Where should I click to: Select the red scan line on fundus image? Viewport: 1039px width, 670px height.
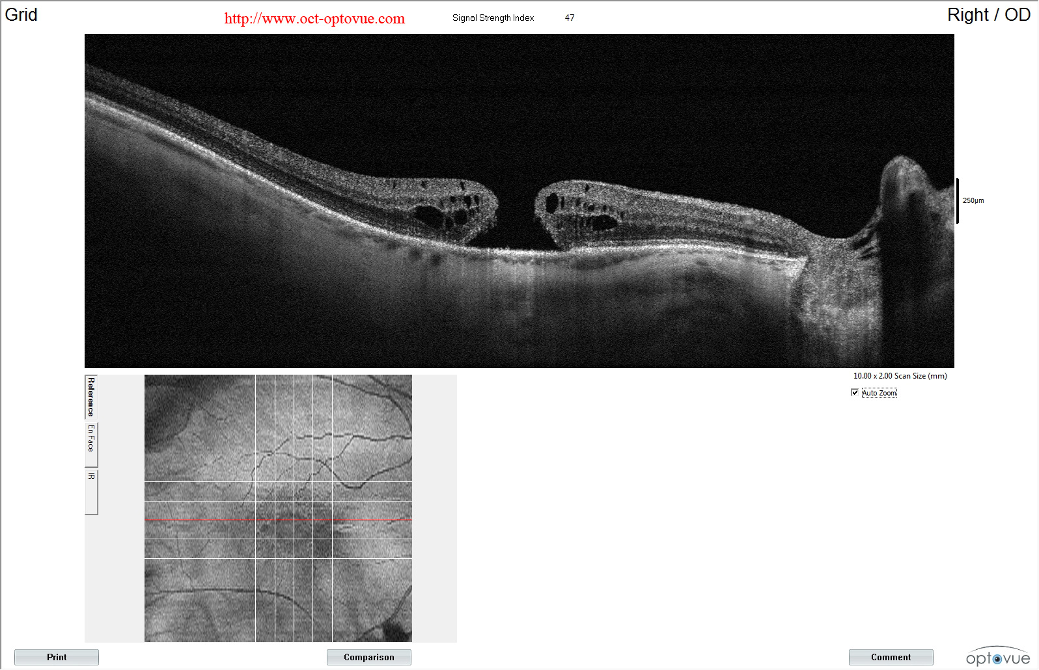pos(278,520)
